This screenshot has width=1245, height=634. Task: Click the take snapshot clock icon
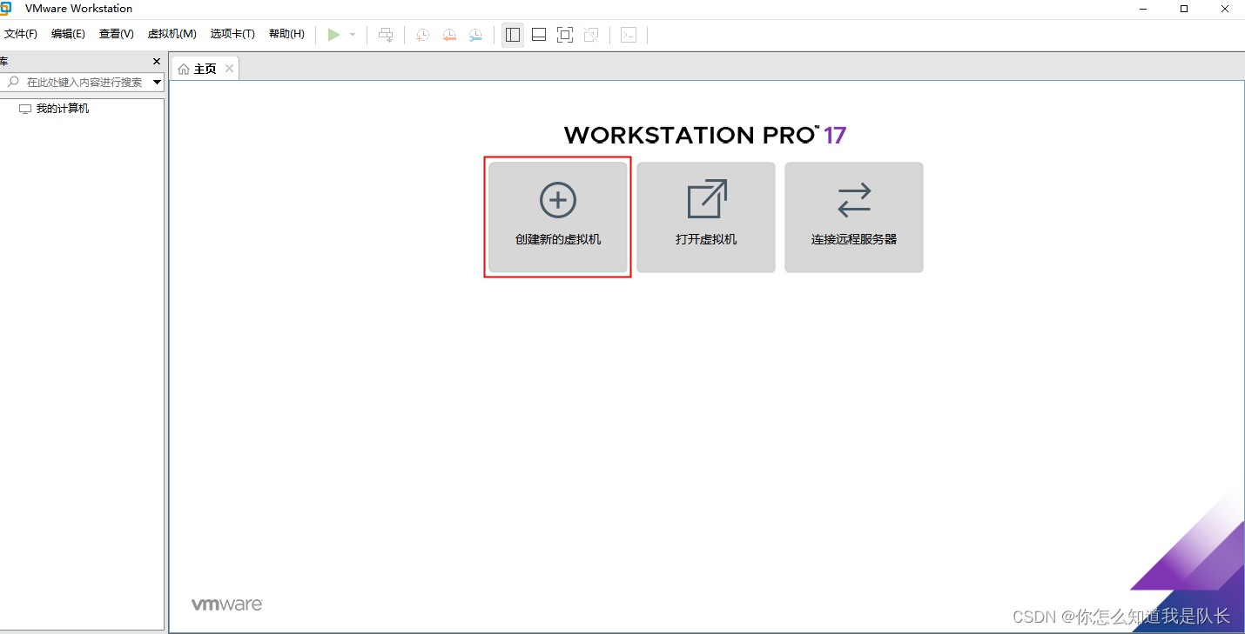[422, 35]
